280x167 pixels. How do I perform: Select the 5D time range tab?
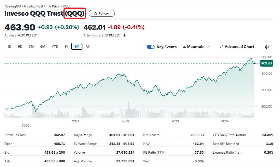[20, 47]
